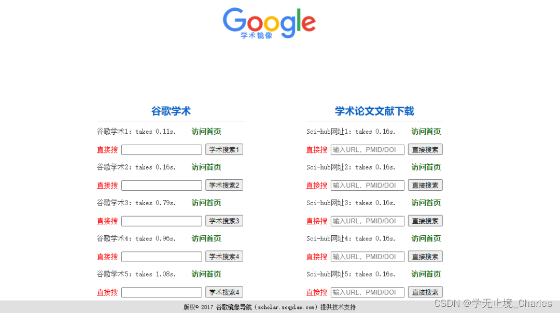Click red 直接搜 label beside 学术搜索3
The image size is (560, 313).
tap(107, 221)
